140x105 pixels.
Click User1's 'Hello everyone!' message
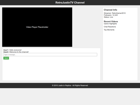[12, 50]
